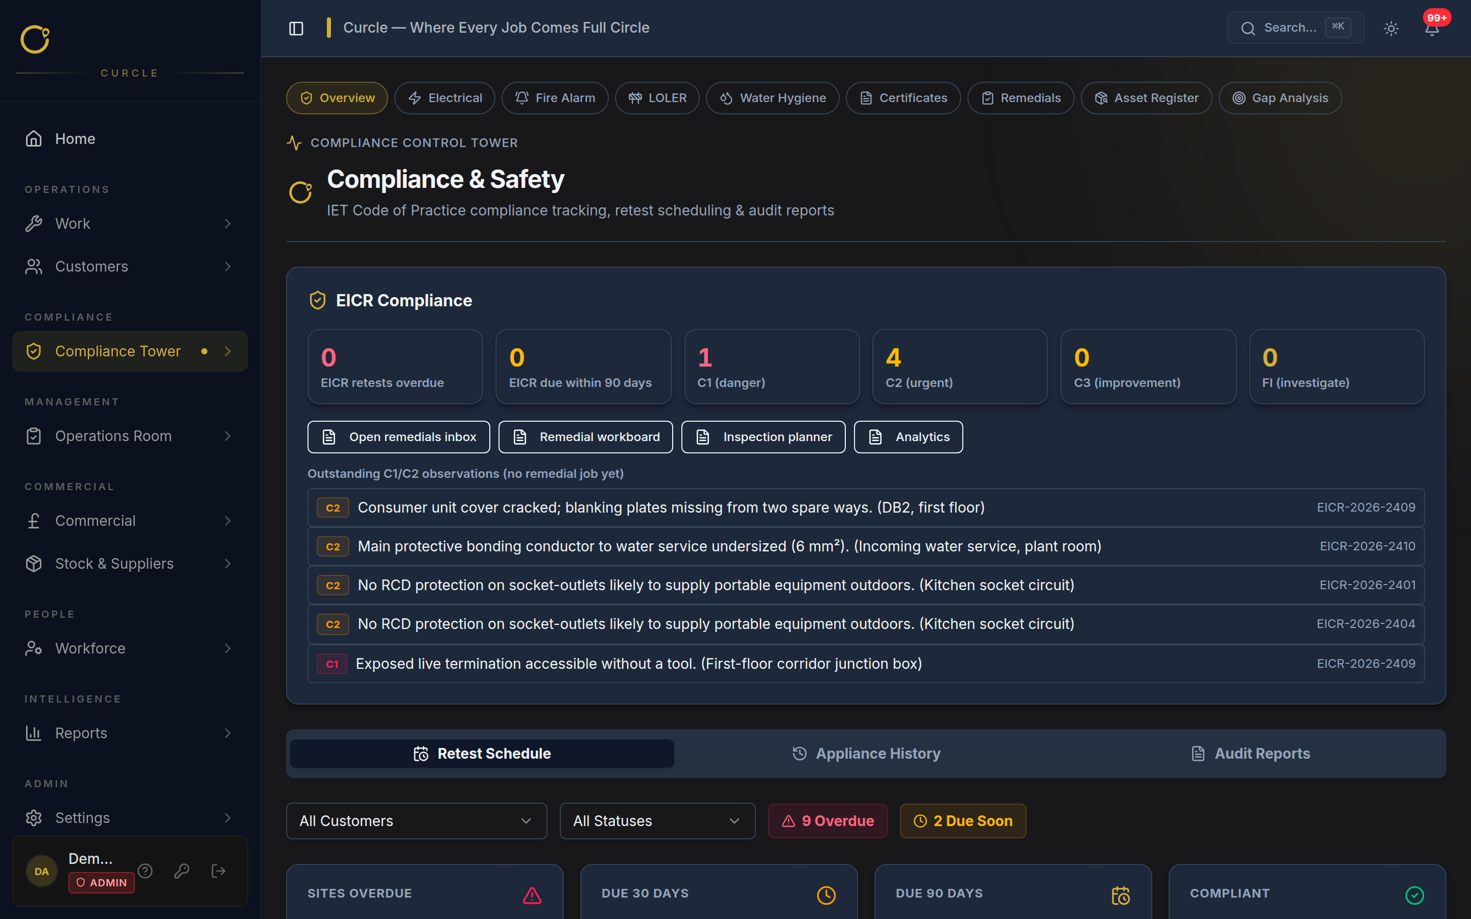Expand the Work menu chevron

pos(228,224)
